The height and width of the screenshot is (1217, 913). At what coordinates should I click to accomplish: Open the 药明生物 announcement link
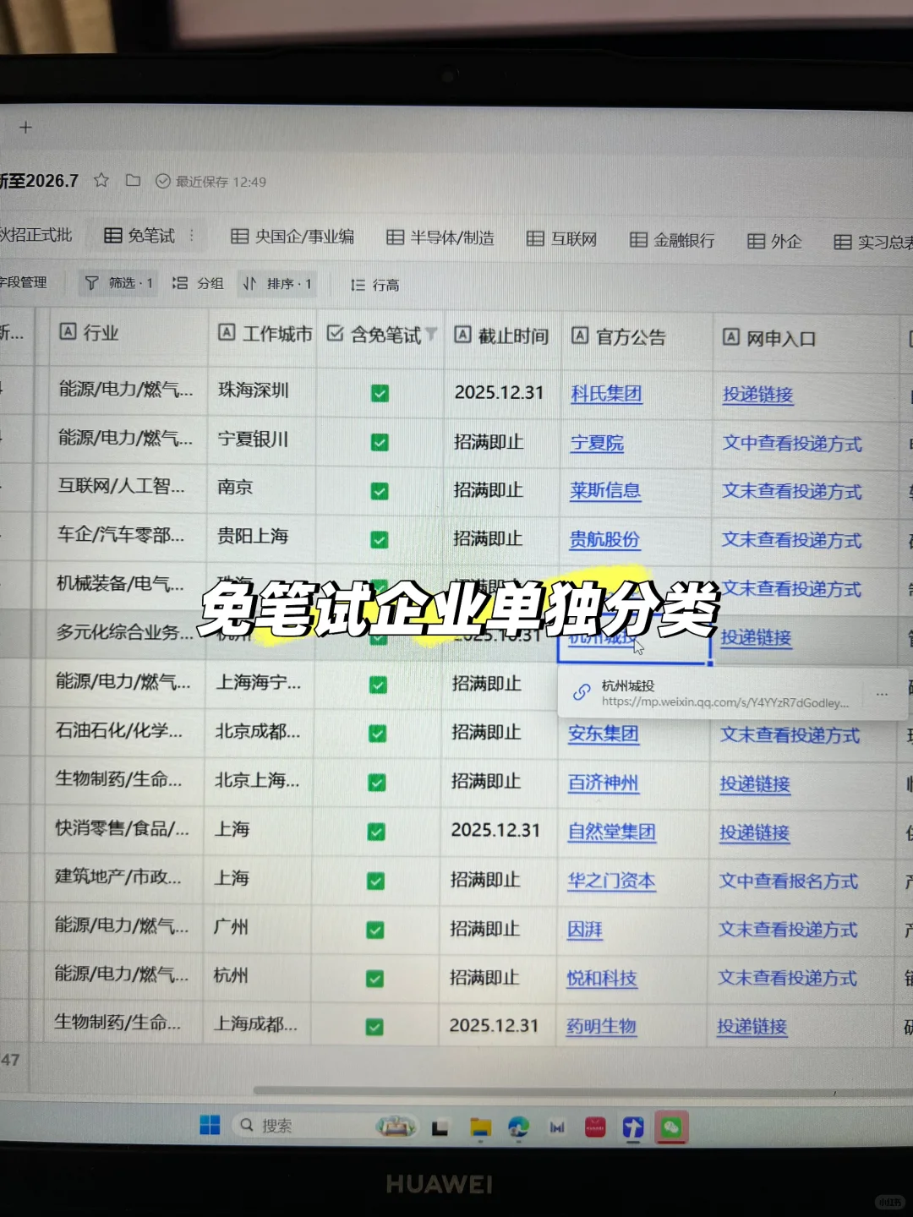tap(601, 1027)
